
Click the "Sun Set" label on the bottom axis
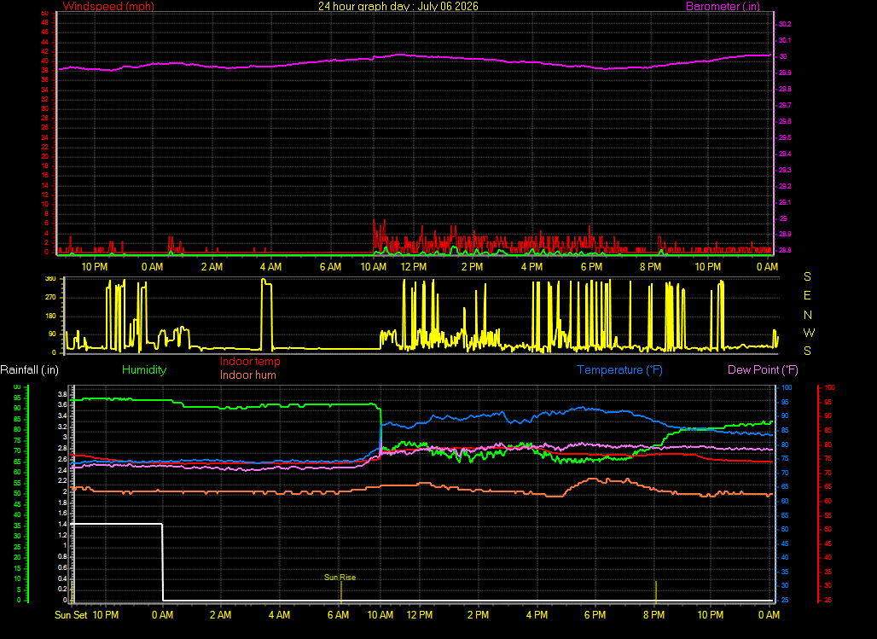tap(71, 615)
